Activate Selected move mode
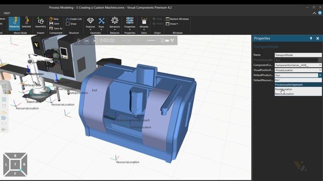 (26, 23)
